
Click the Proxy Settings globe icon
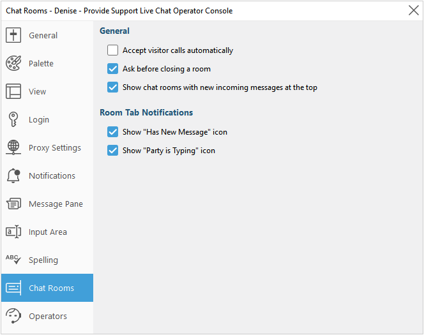tap(13, 147)
